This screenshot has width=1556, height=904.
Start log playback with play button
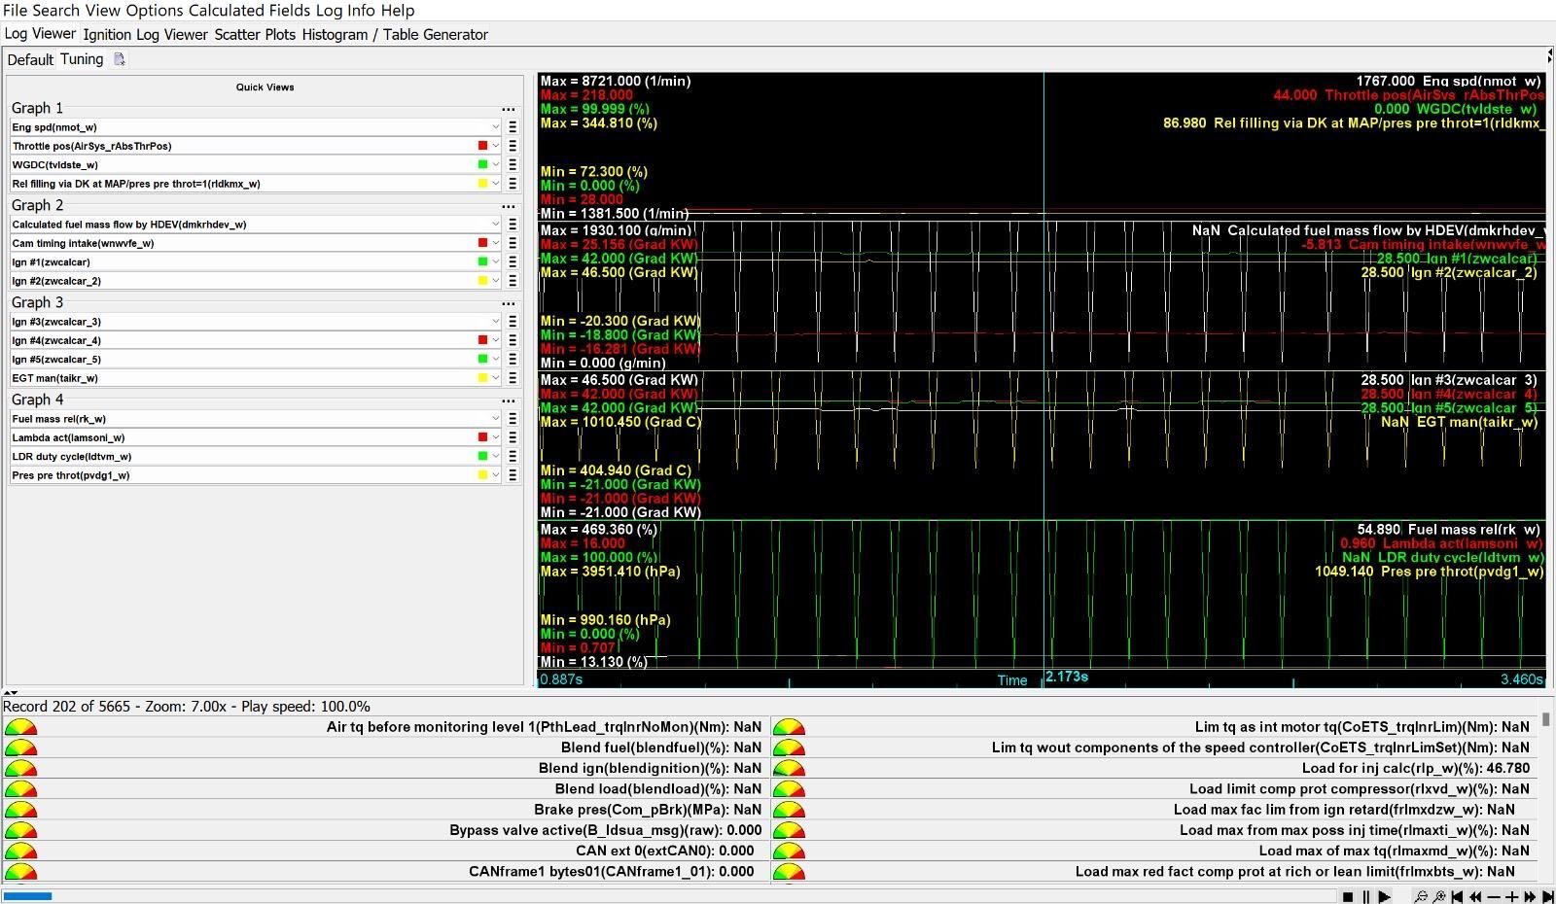coord(1385,896)
